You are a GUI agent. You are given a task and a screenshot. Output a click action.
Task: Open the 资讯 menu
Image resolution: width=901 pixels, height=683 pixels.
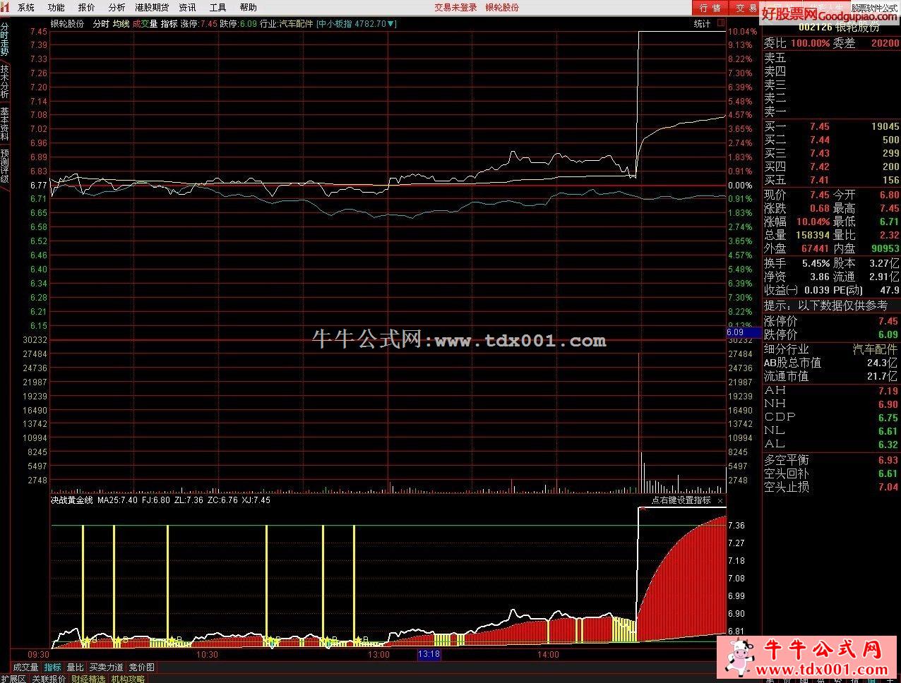[x=187, y=8]
